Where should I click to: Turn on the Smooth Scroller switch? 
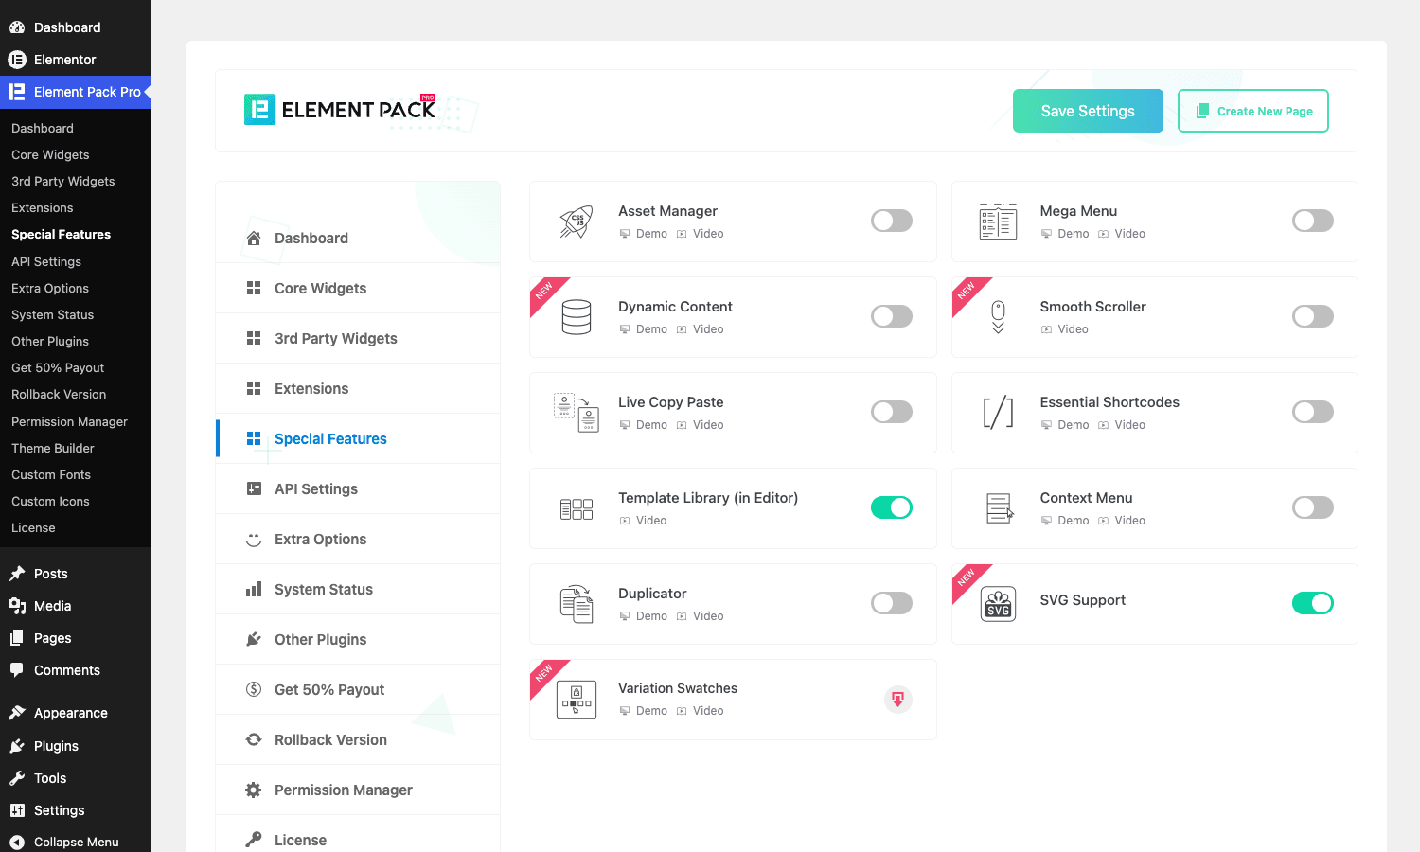(1313, 316)
